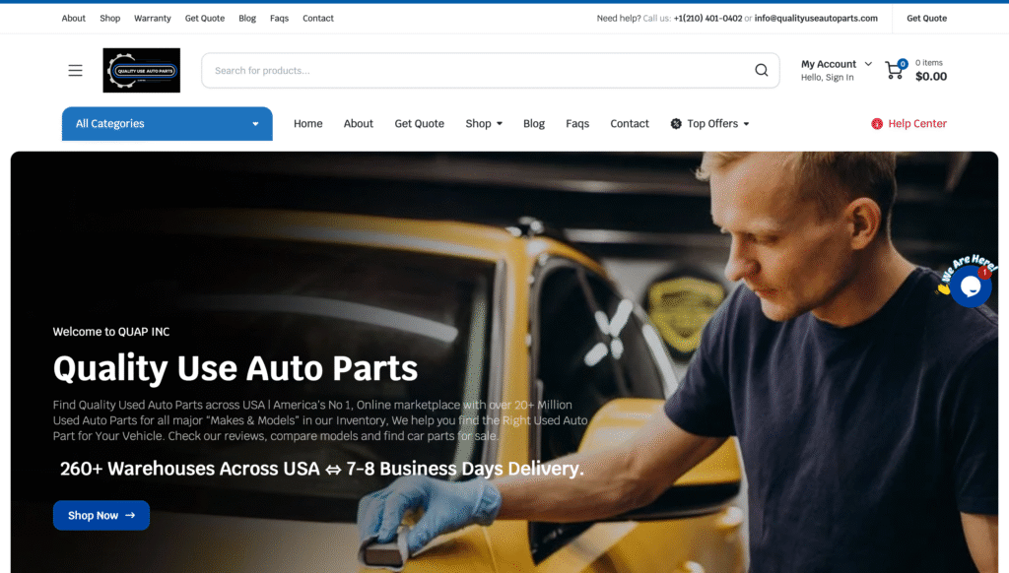1009x573 pixels.
Task: Open the Warranty link in top bar
Action: pyautogui.click(x=153, y=18)
